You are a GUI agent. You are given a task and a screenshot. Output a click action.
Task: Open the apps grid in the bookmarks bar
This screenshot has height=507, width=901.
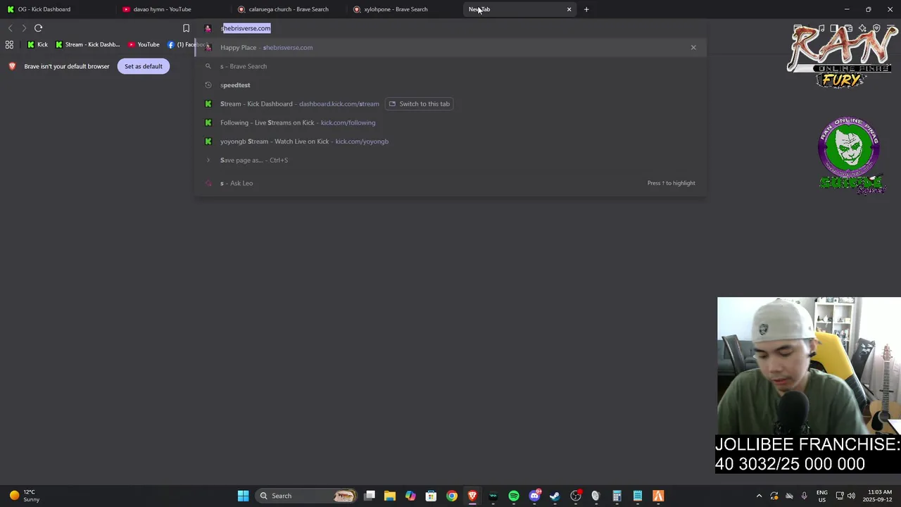[x=9, y=44]
